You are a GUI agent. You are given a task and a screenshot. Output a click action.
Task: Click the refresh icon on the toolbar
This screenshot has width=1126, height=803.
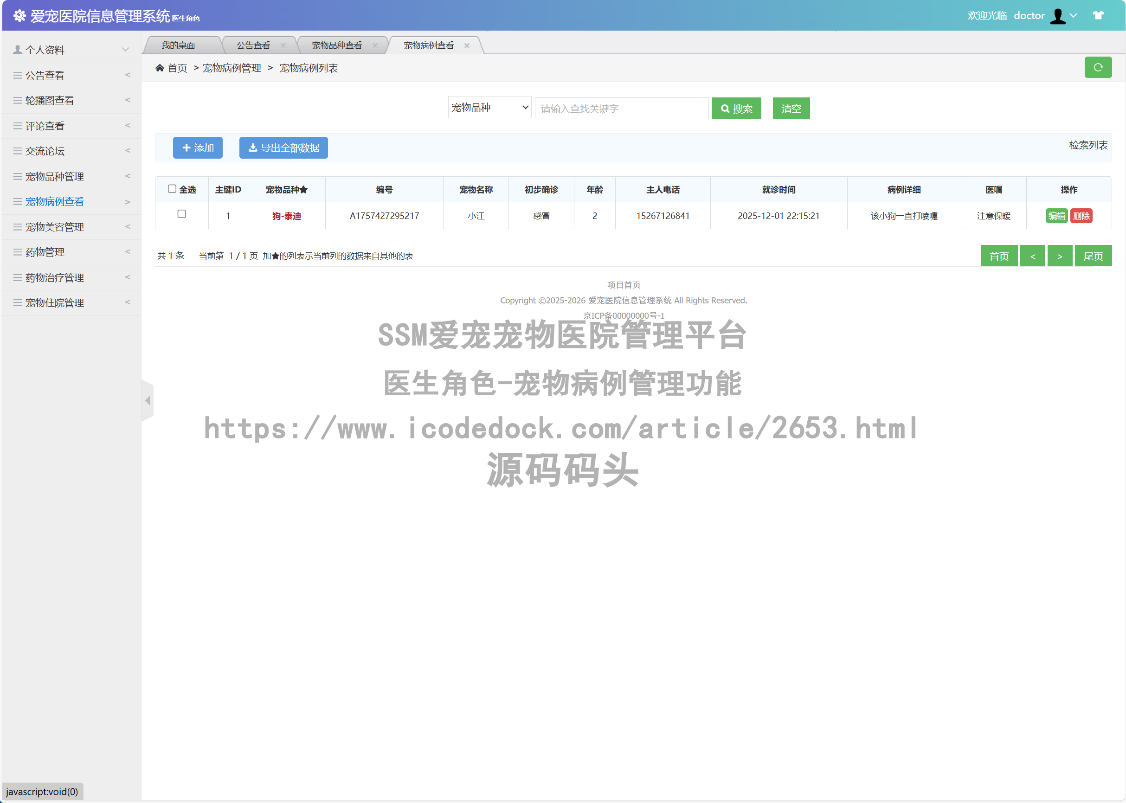click(x=1098, y=67)
